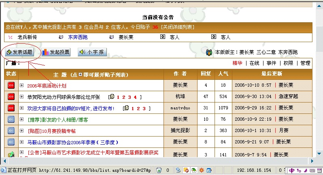Open page 4 of the 网球俱乐部 thread

pos(140,97)
